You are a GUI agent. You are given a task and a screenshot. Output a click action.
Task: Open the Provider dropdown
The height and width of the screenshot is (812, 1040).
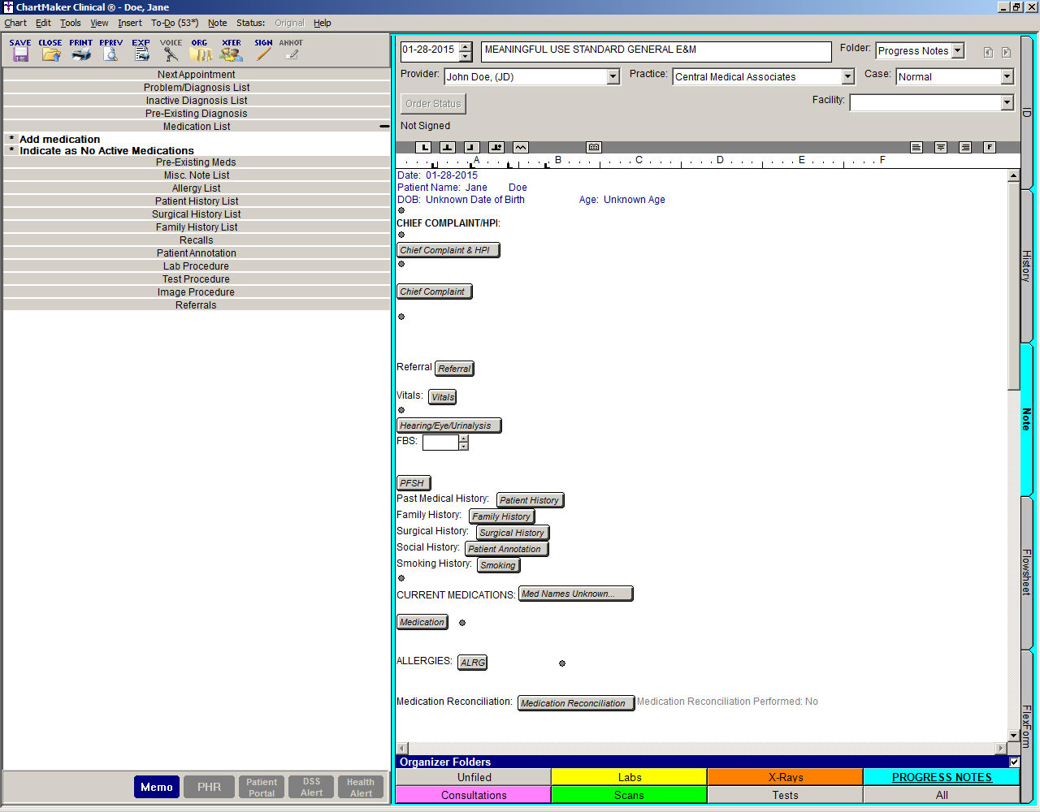[613, 76]
